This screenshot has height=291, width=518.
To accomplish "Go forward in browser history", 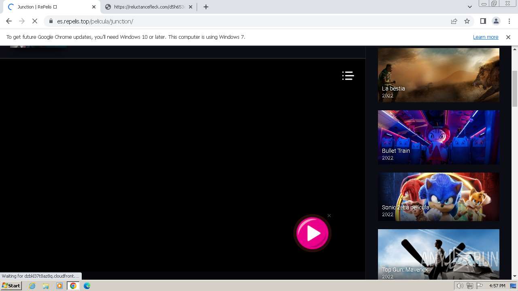I will pos(22,21).
